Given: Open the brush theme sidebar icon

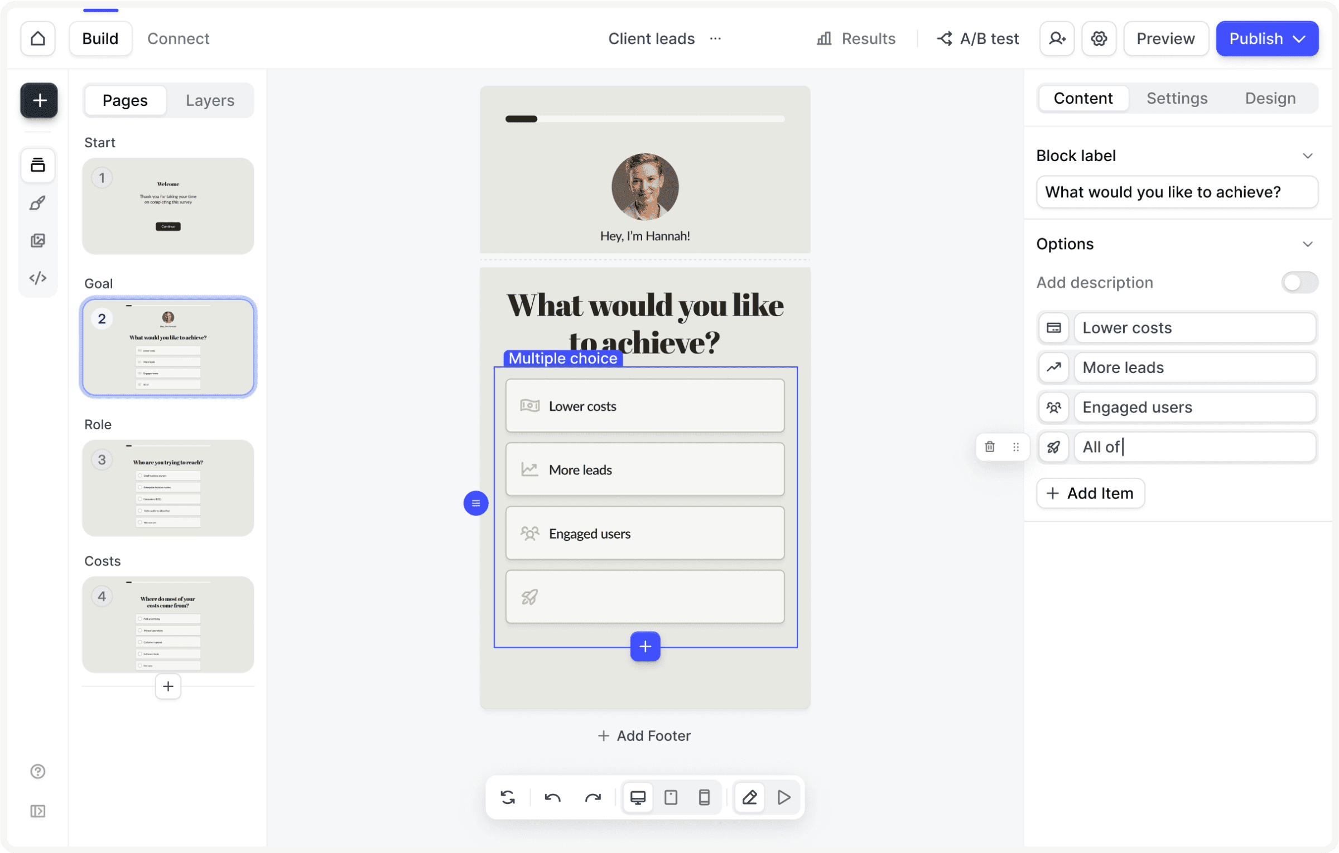Looking at the screenshot, I should click(38, 203).
